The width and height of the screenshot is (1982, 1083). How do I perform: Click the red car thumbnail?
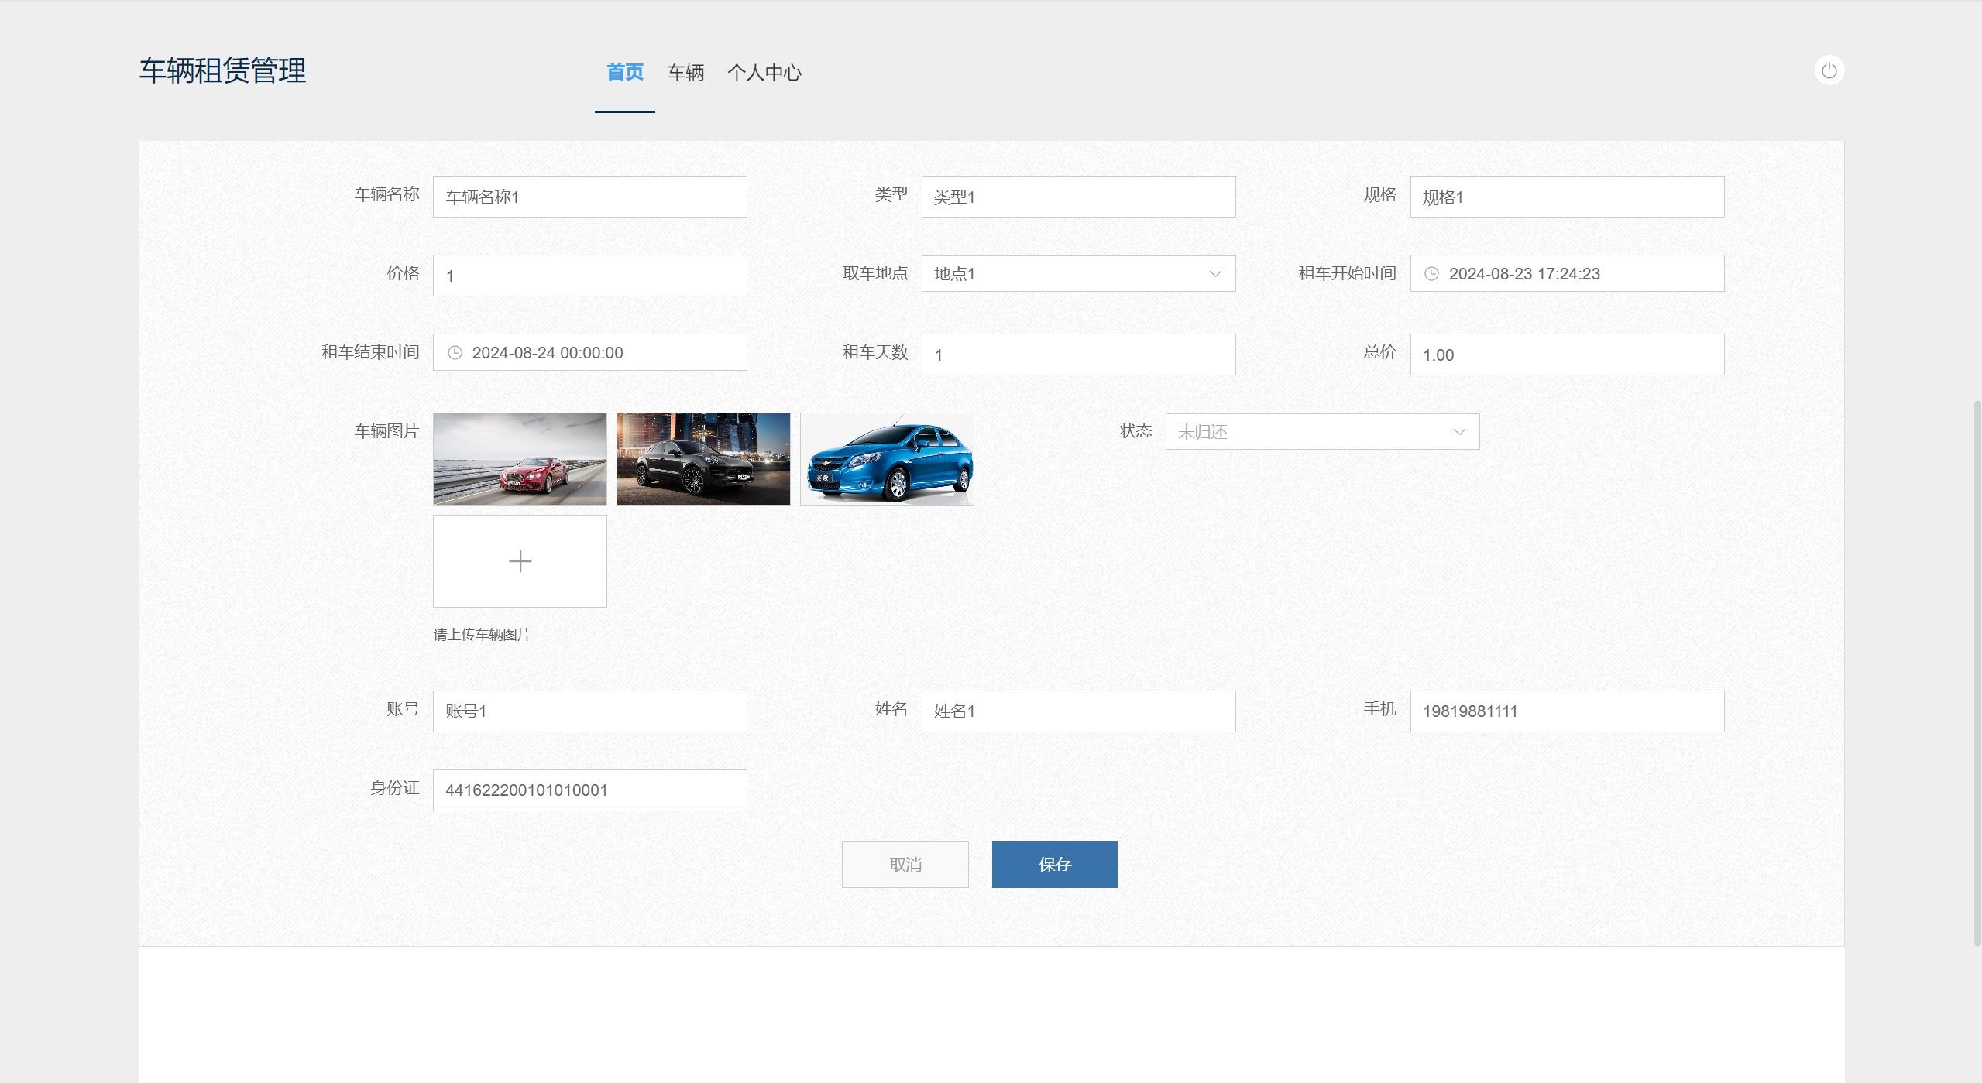pos(520,459)
